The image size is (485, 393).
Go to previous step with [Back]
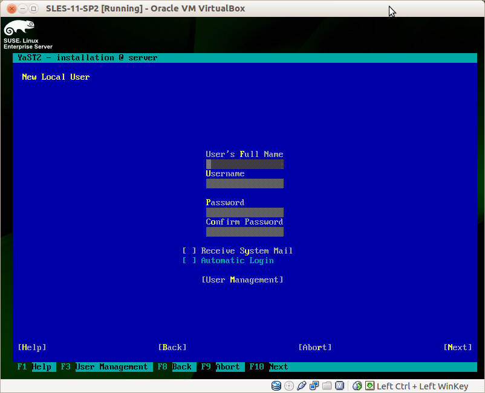pos(172,347)
